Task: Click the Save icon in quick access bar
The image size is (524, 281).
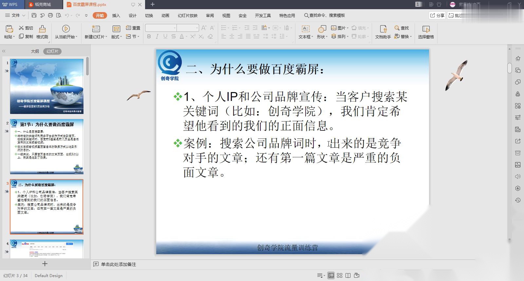Action: tap(34, 15)
